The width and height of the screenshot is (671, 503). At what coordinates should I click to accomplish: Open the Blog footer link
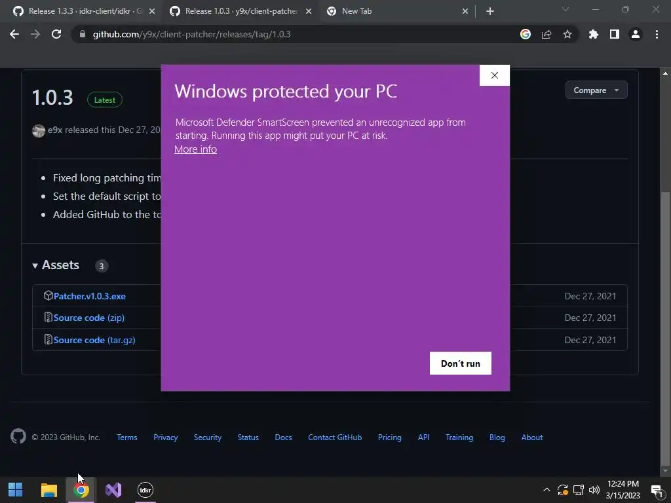(497, 437)
